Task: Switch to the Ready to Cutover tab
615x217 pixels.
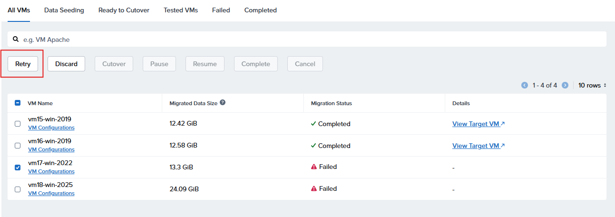Action: tap(124, 10)
